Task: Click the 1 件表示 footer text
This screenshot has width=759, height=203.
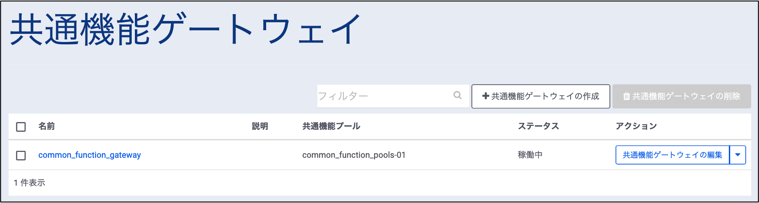Action: [30, 183]
